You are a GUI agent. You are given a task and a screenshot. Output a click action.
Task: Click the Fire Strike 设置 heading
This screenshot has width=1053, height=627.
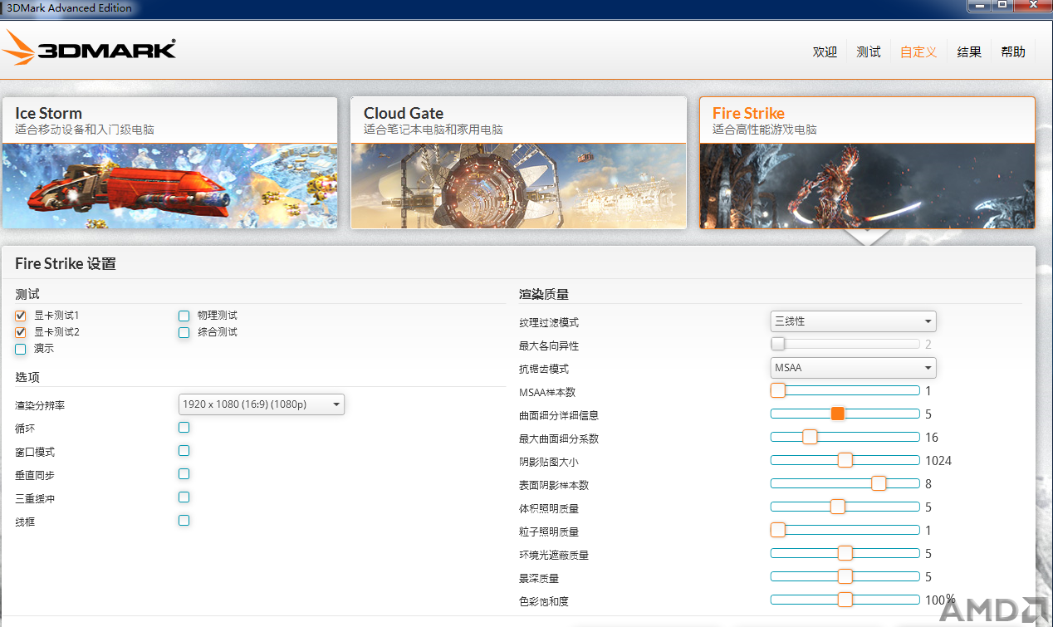click(66, 264)
